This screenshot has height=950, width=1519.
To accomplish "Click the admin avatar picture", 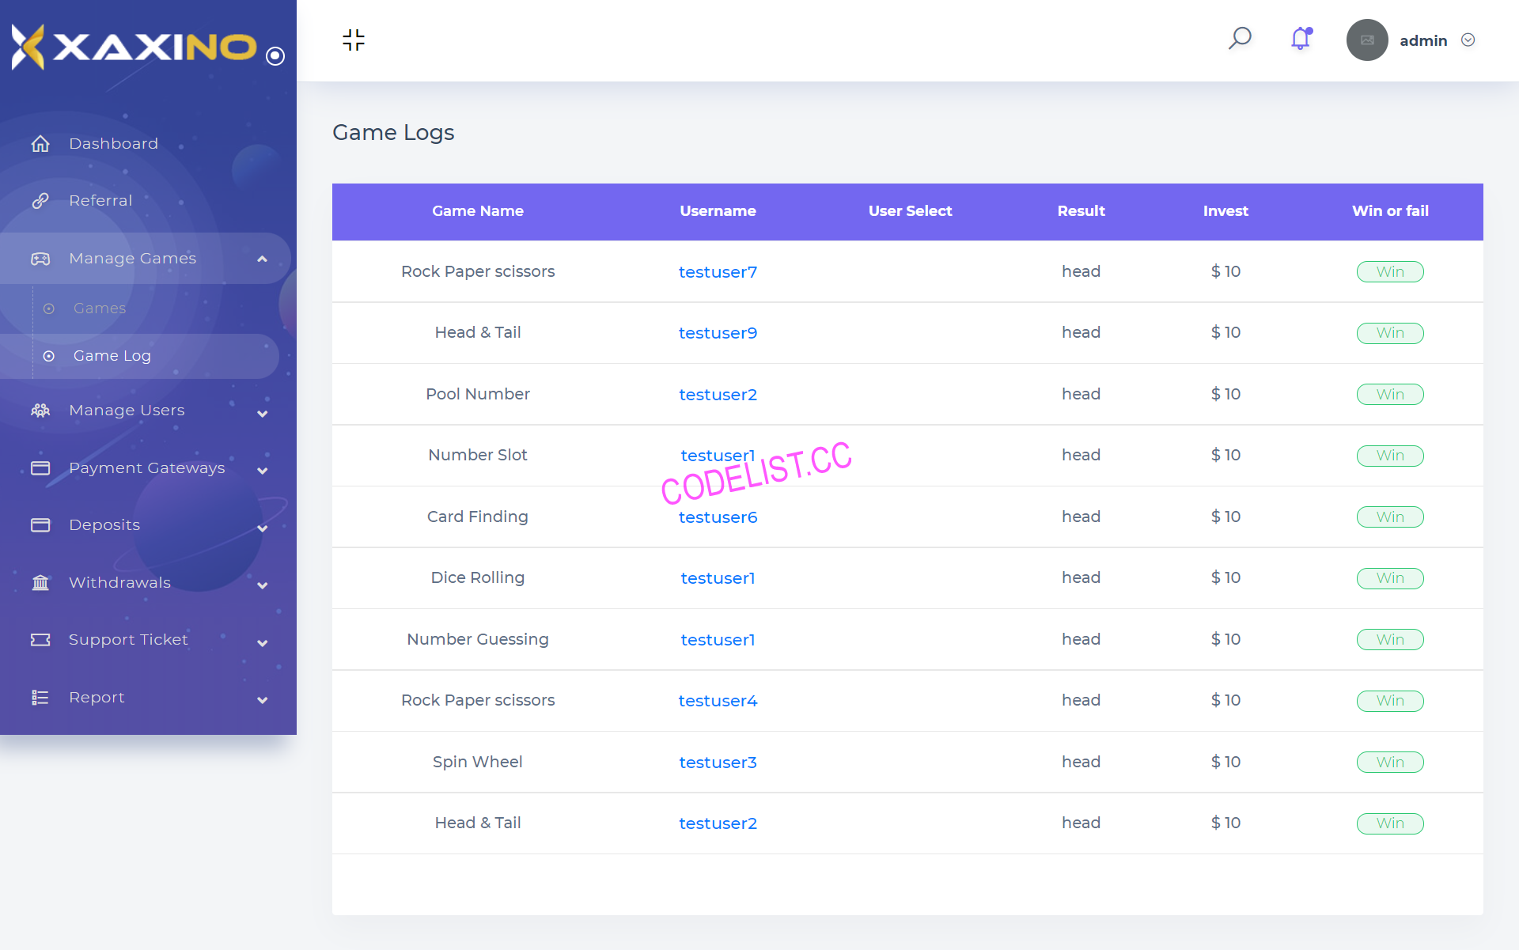I will 1367,40.
